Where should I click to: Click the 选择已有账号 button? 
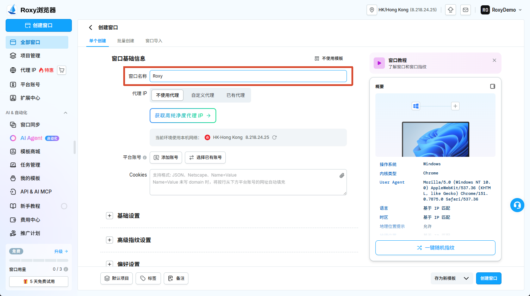point(205,158)
